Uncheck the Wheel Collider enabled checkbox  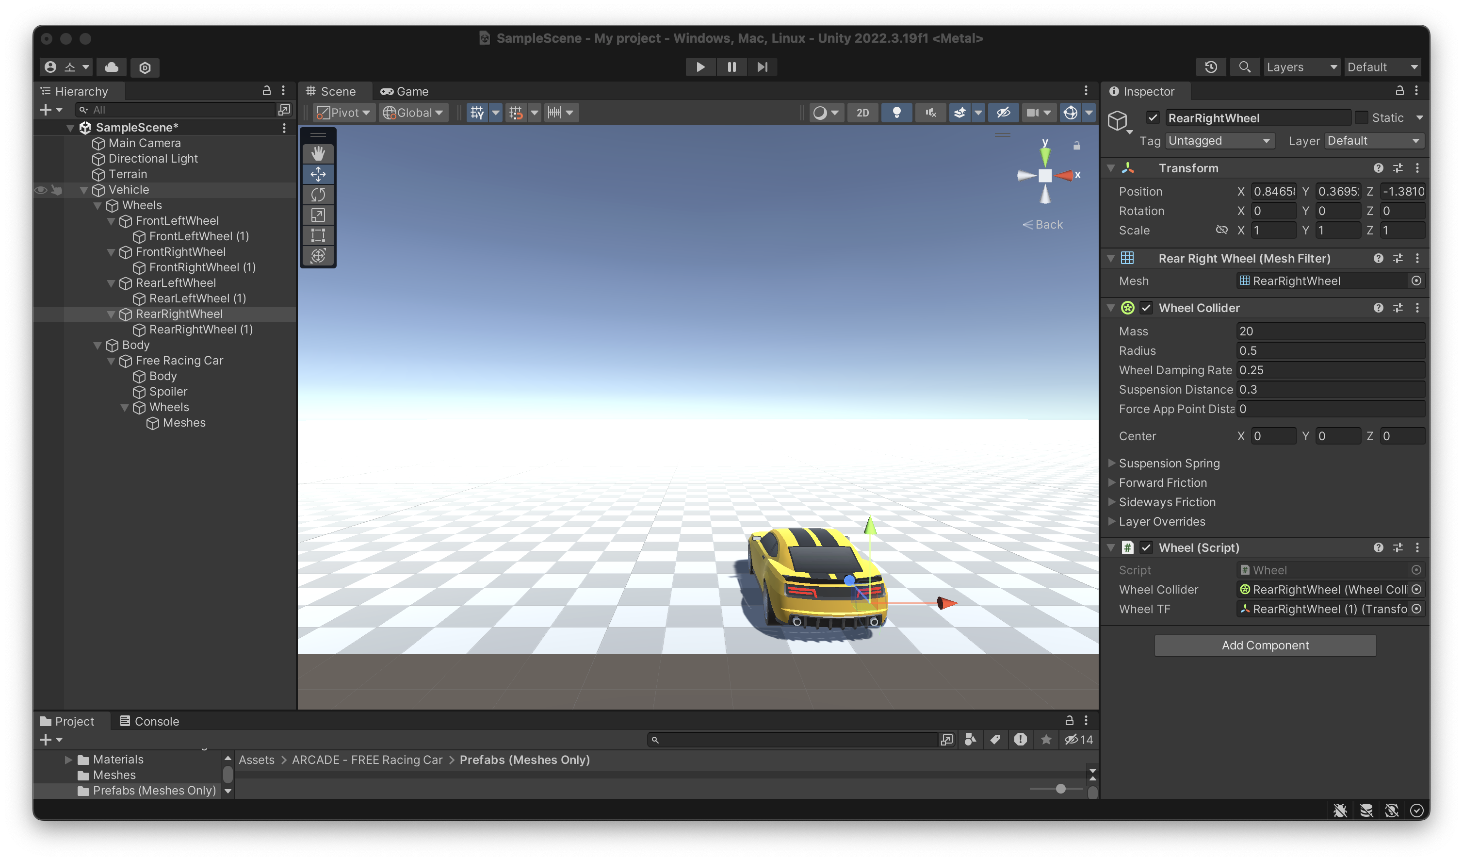pyautogui.click(x=1146, y=308)
